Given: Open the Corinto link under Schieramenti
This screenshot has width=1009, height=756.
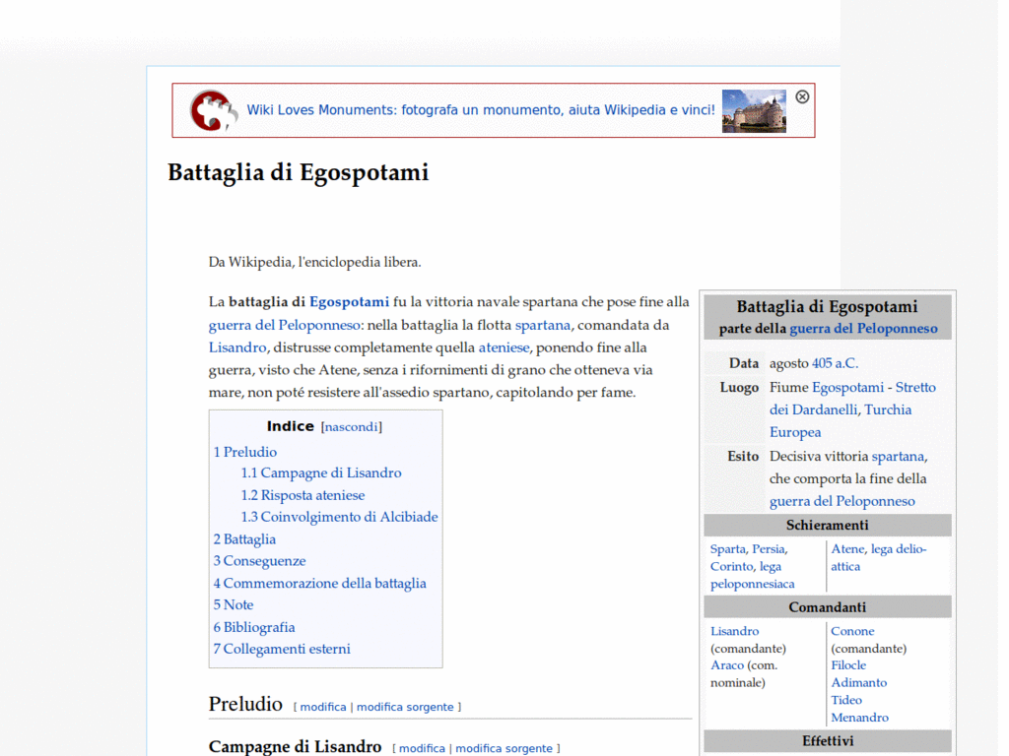Looking at the screenshot, I should (732, 567).
